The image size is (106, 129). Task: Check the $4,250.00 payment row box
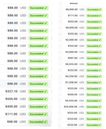[x=60, y=76]
